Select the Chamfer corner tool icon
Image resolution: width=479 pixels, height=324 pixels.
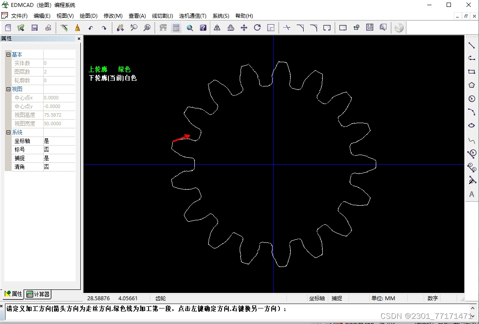pos(300,28)
